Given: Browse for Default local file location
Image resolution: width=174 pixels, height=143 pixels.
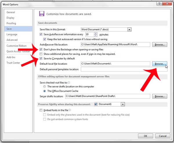Looking at the screenshot, I should tap(159, 64).
